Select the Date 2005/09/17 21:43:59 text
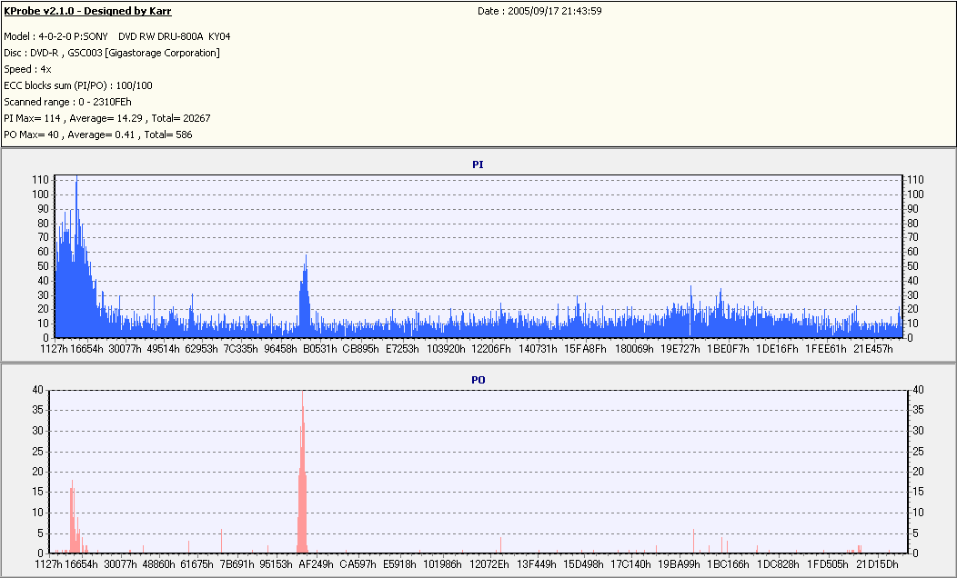This screenshot has width=957, height=578. 539,11
